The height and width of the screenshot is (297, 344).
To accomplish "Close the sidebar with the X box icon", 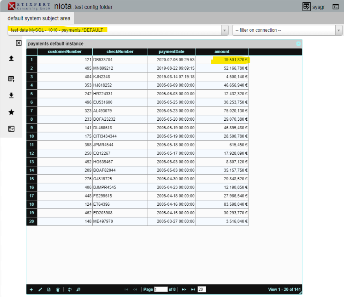I will tap(18, 43).
